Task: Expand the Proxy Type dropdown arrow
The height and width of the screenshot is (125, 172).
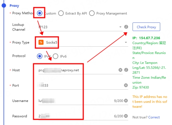Action: pos(126,42)
